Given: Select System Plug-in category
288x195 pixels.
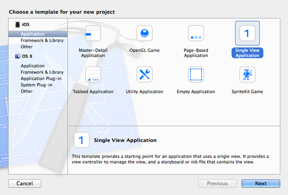Looking at the screenshot, I should click(x=36, y=85).
